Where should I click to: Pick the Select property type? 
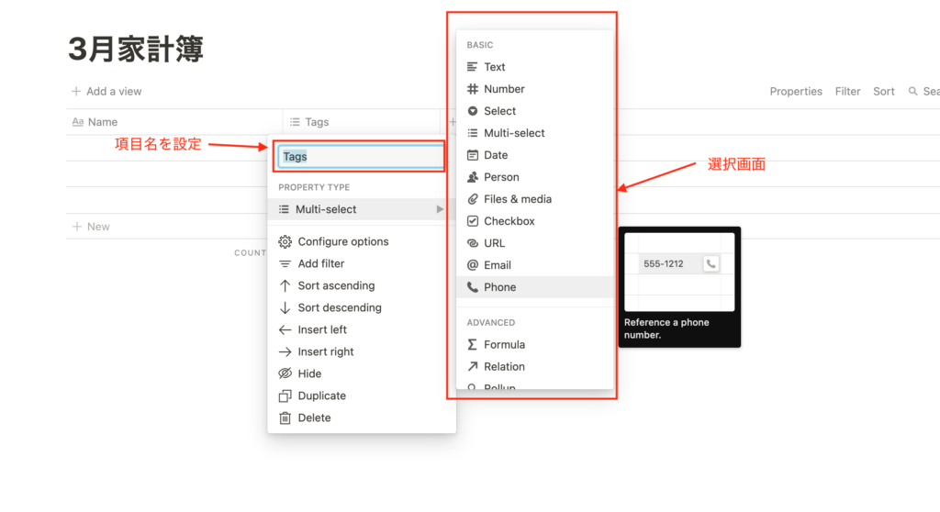pyautogui.click(x=534, y=111)
